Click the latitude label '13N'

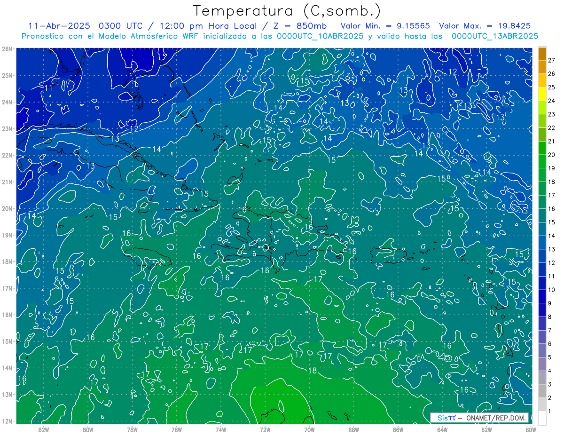pyautogui.click(x=7, y=395)
